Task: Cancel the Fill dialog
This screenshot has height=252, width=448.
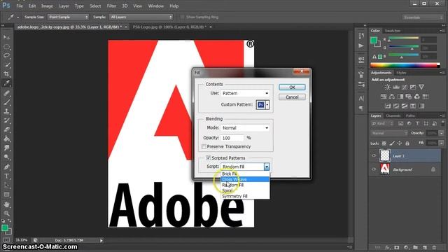Action: coord(292,97)
